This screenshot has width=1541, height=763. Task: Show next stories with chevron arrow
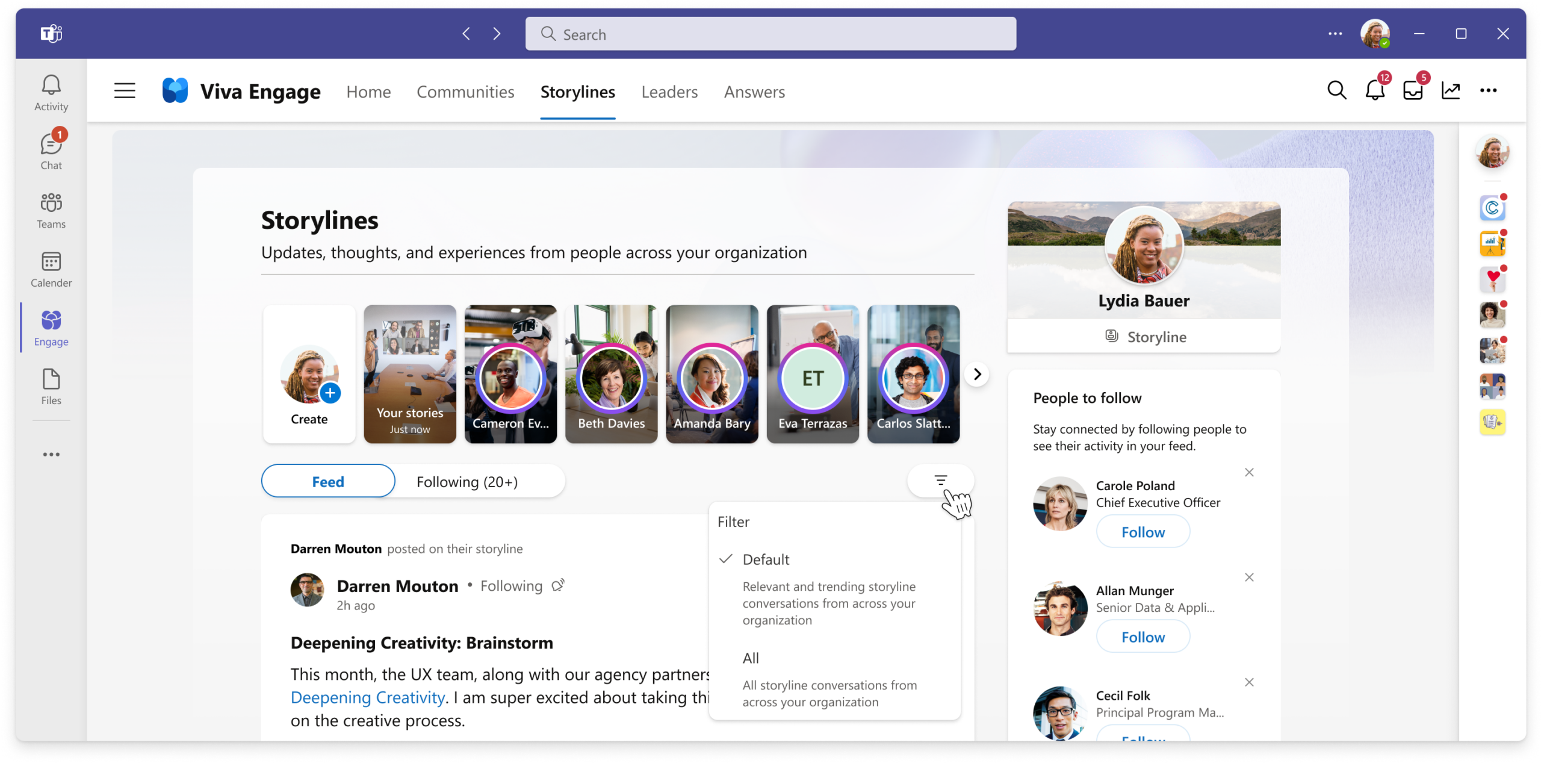977,374
